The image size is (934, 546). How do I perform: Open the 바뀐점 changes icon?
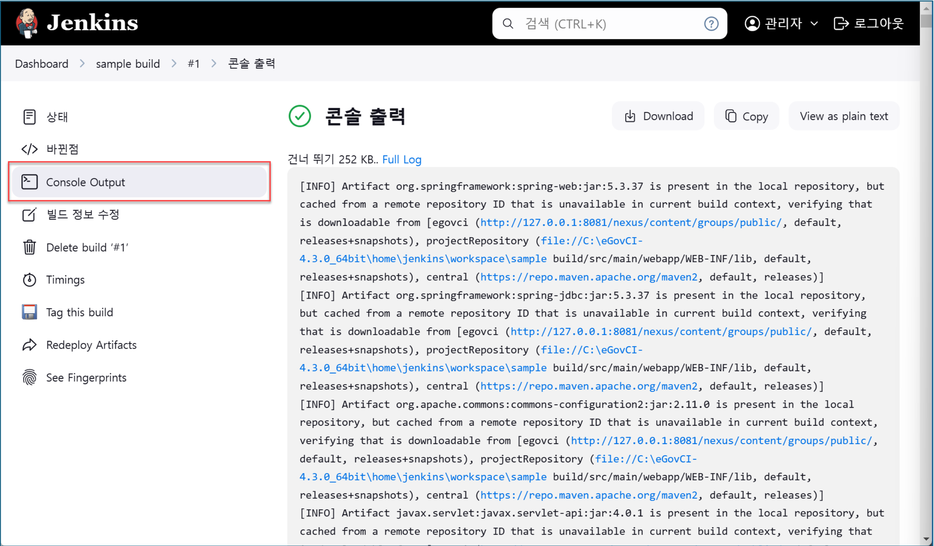pyautogui.click(x=29, y=149)
